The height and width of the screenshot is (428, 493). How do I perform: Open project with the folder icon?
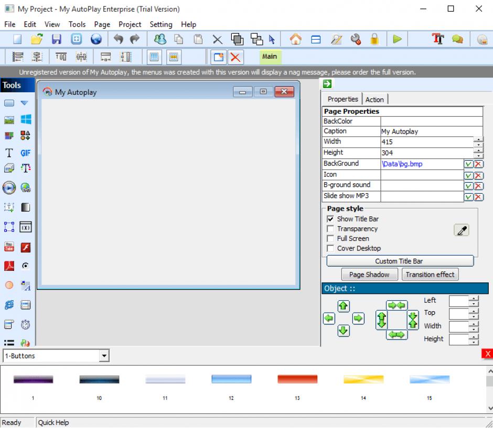click(37, 39)
